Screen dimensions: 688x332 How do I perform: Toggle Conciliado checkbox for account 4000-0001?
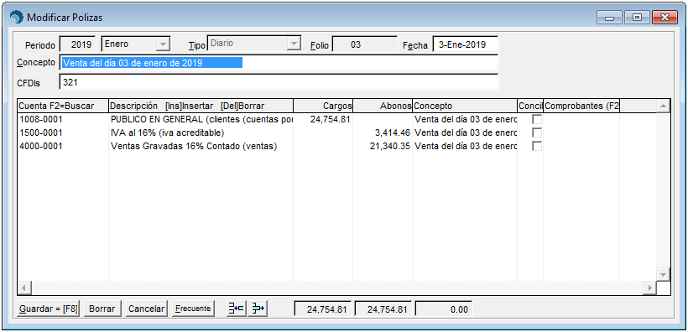click(x=537, y=147)
